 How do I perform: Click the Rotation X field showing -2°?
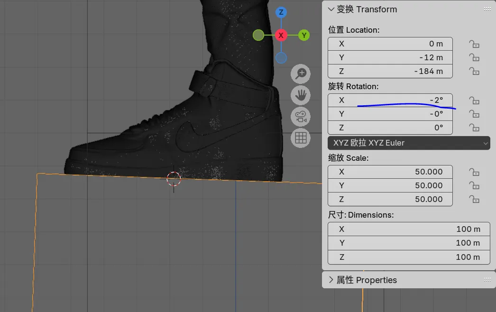390,100
